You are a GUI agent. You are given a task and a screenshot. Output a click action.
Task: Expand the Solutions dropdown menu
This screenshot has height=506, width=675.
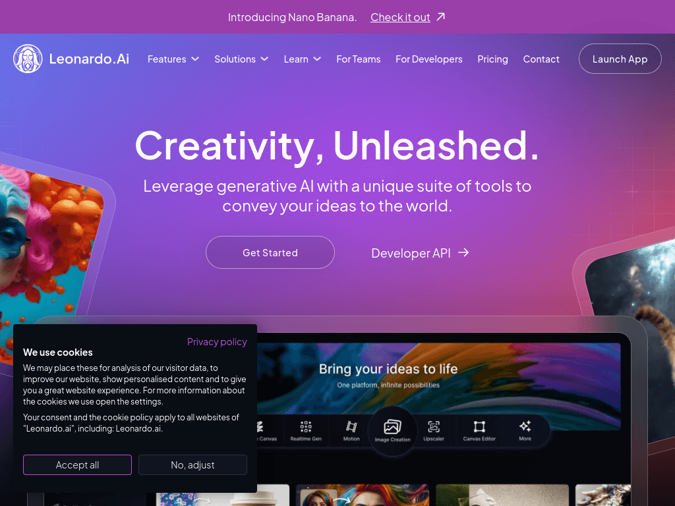241,59
